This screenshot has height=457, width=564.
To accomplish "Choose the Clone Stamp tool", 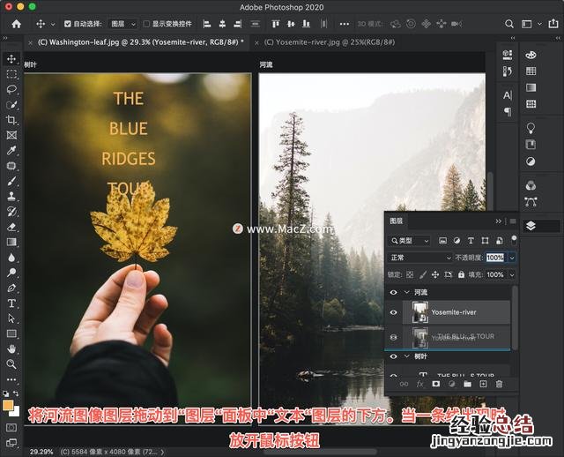I will [x=11, y=196].
